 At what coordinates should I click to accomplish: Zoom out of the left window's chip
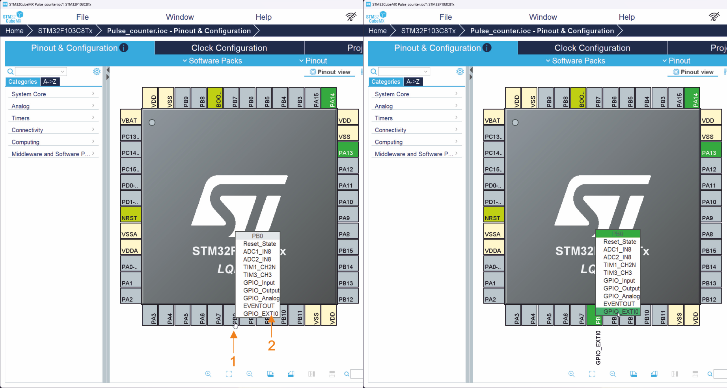(x=250, y=374)
